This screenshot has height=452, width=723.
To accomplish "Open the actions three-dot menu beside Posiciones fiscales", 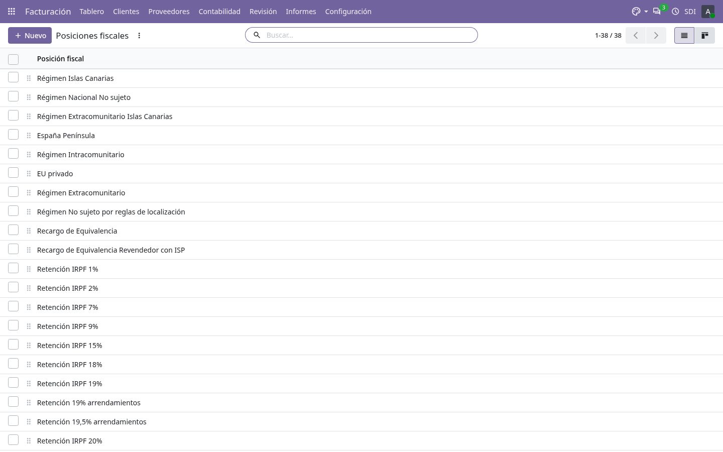I will (x=139, y=36).
